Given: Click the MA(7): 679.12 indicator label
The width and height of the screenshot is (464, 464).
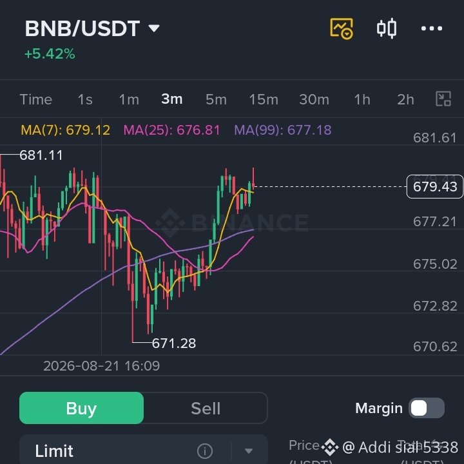Looking at the screenshot, I should 65,130.
